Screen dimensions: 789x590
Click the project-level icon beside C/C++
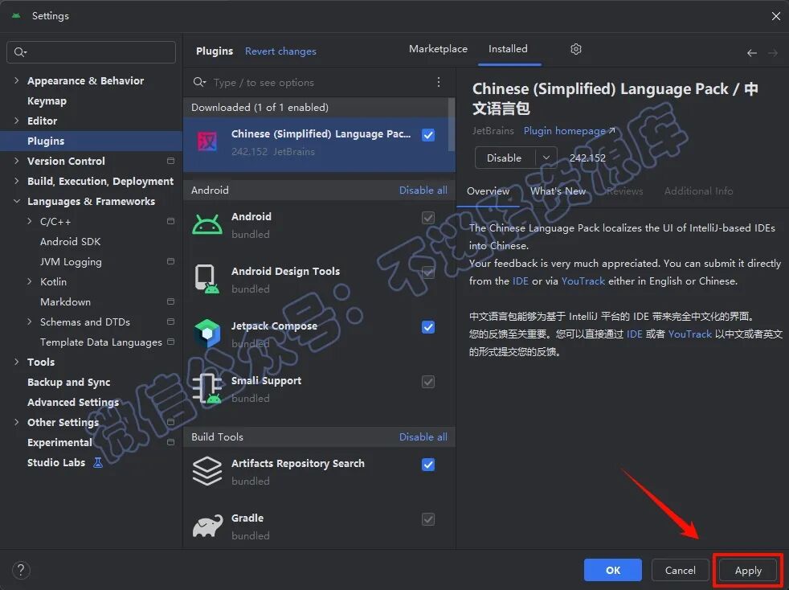(x=170, y=221)
